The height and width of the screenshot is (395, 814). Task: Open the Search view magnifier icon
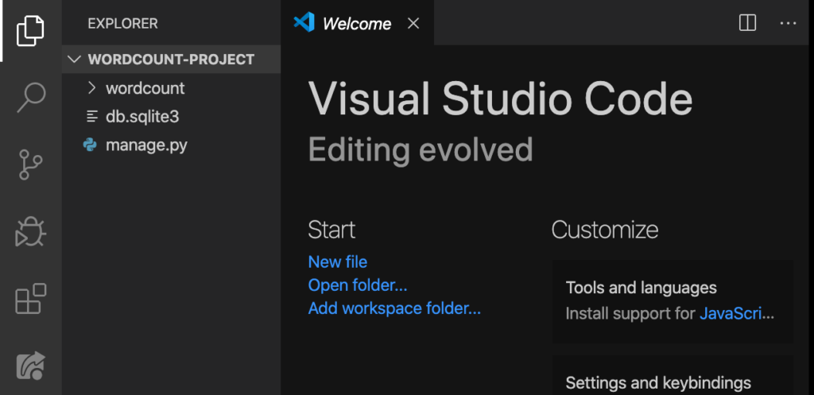pyautogui.click(x=31, y=97)
